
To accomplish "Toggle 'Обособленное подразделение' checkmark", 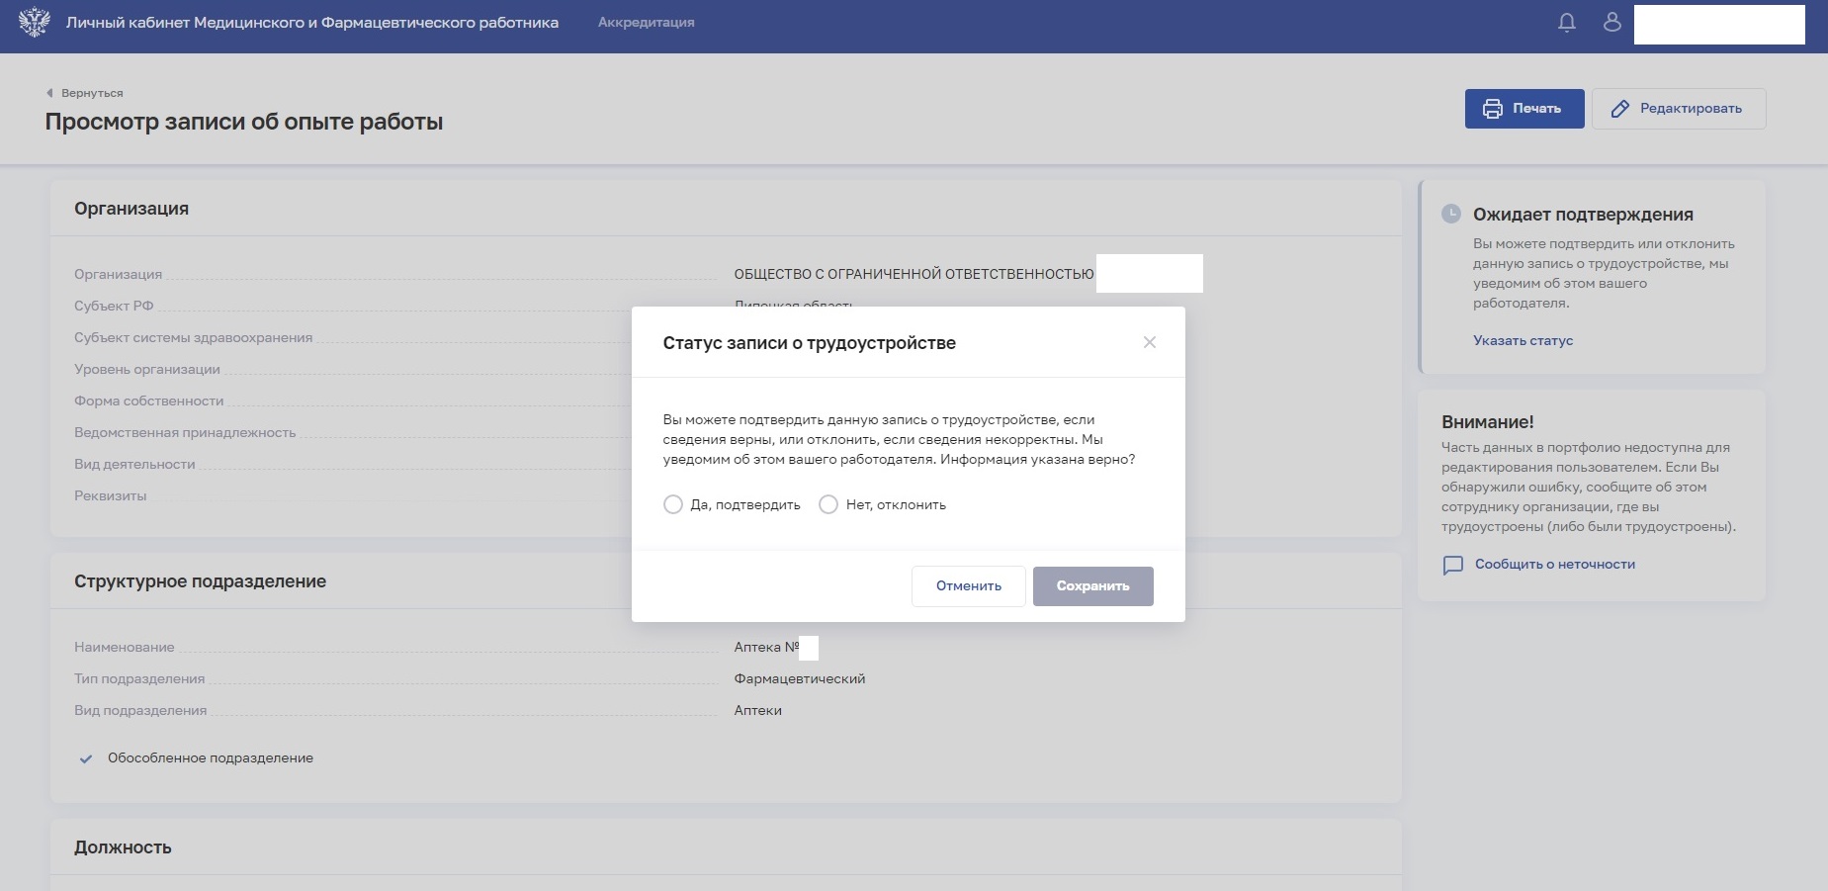I will tap(86, 758).
